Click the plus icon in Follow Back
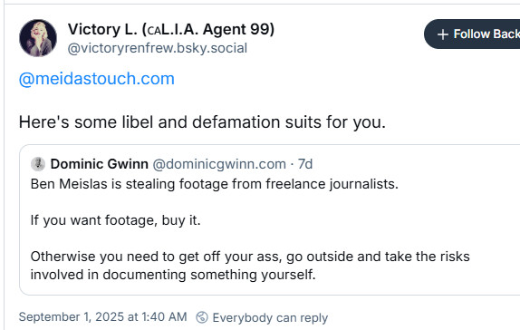This screenshot has height=330, width=520. pos(443,34)
